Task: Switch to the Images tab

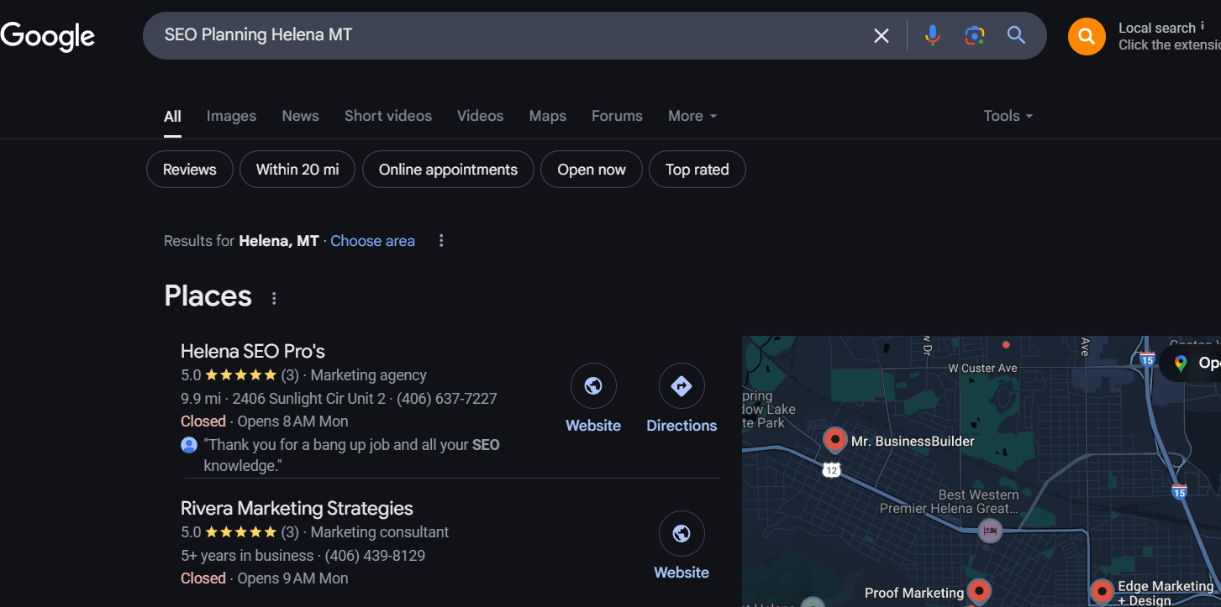Action: coord(231,116)
